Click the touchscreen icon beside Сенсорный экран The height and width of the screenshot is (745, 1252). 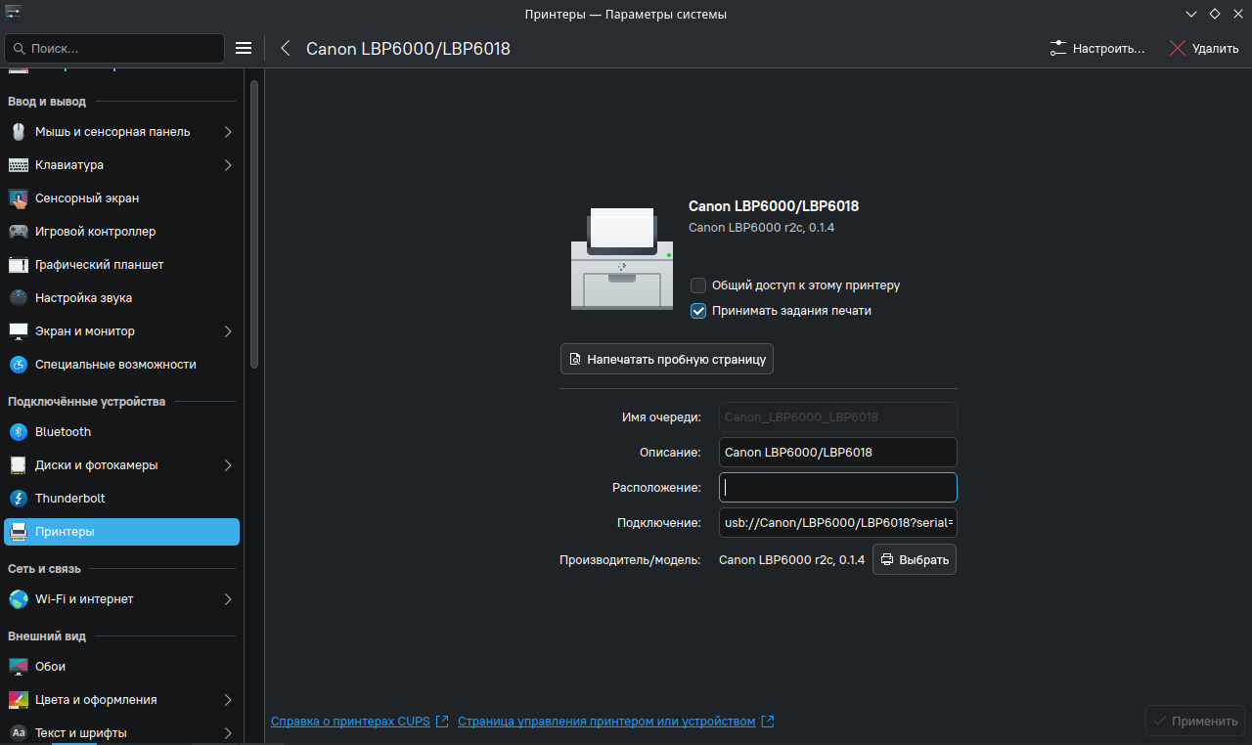click(x=18, y=198)
